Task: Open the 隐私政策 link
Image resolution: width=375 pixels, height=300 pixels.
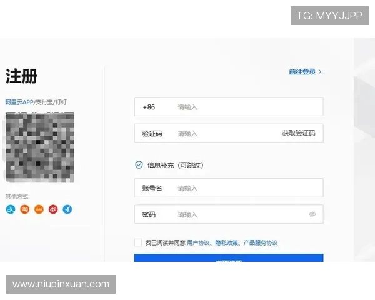Action: (227, 243)
